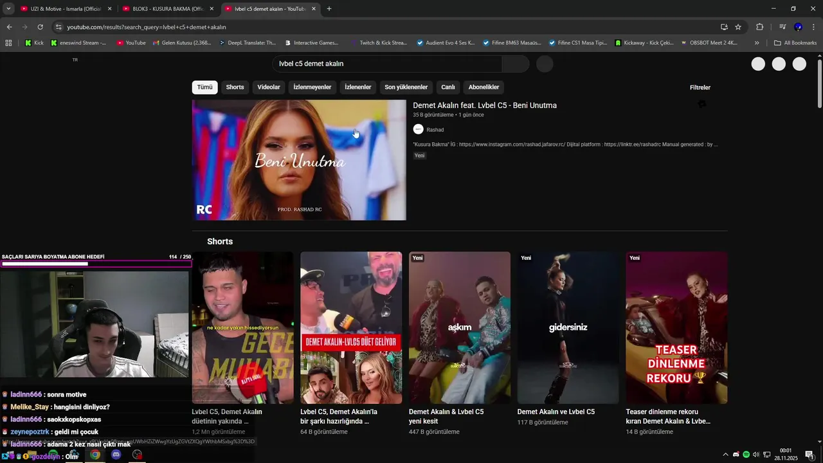Image resolution: width=823 pixels, height=463 pixels.
Task: Open the Chrome profile avatar
Action: point(798,27)
